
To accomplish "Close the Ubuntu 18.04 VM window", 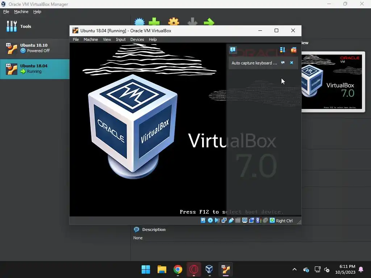I will (x=293, y=30).
